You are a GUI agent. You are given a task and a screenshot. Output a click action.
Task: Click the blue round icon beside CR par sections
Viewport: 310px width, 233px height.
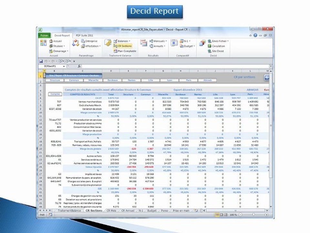267,77
